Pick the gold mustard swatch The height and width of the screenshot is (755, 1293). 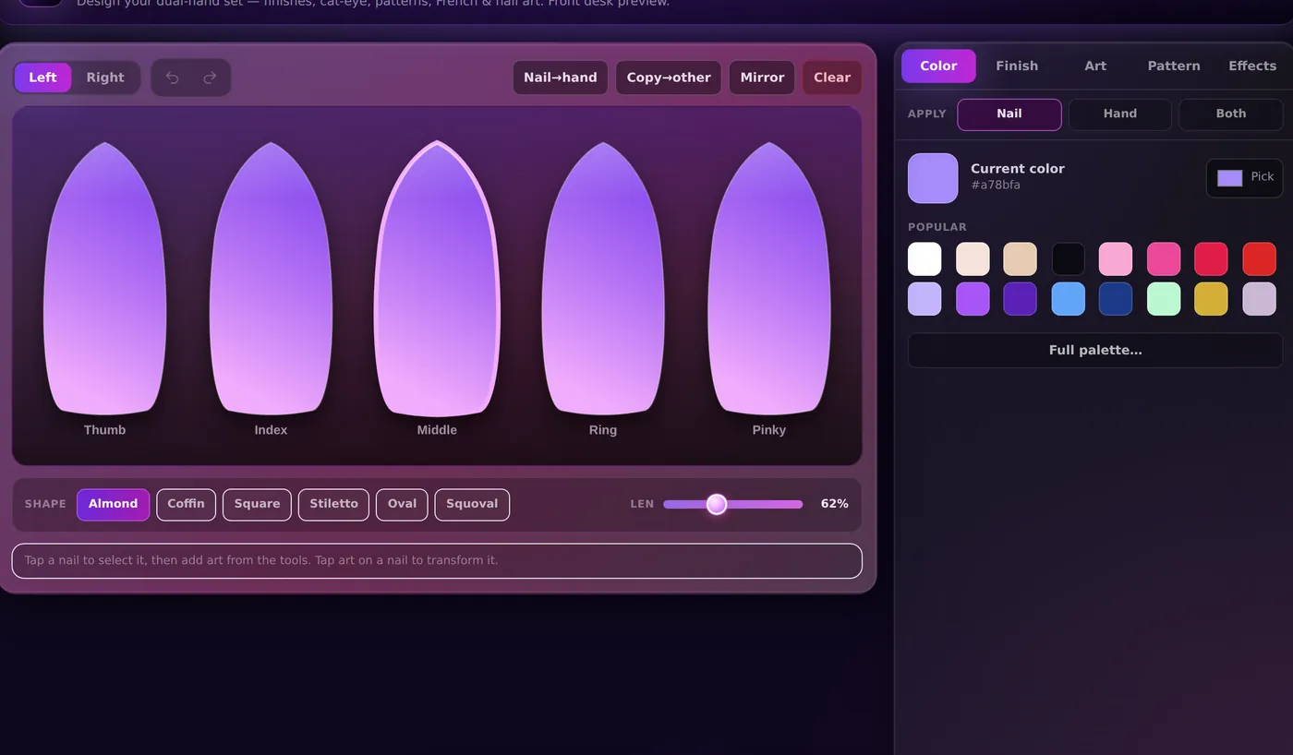[x=1212, y=299]
